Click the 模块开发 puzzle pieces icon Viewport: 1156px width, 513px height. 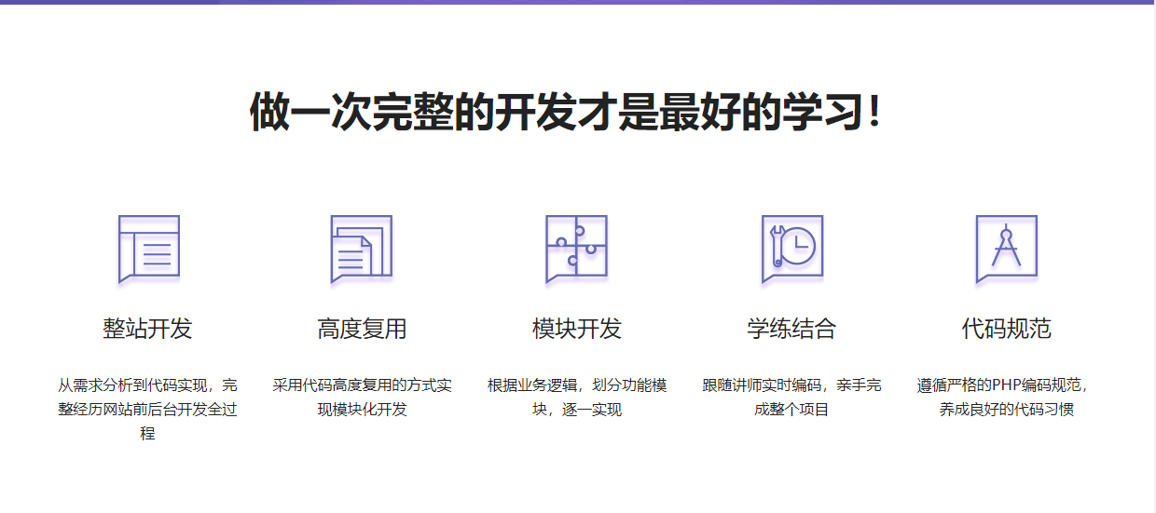[576, 249]
